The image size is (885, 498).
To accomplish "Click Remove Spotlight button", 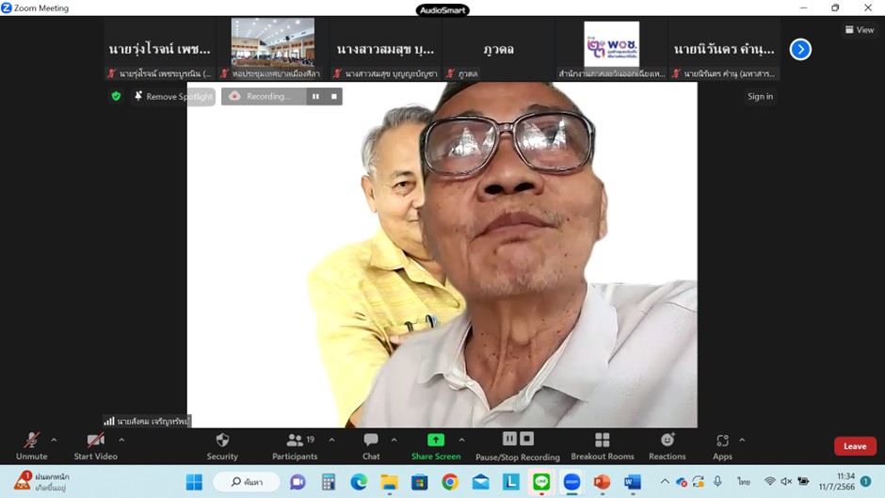I will tap(173, 96).
